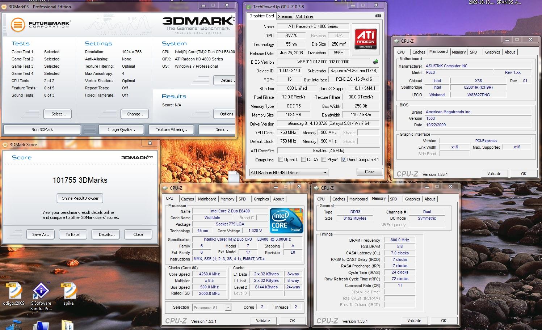Switch to GPU-Z Sensors tab
Screen dimensions: 542x330
pyautogui.click(x=285, y=17)
